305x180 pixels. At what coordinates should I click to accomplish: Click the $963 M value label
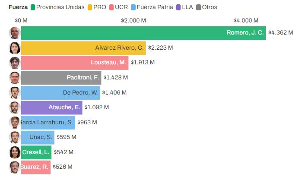point(87,123)
